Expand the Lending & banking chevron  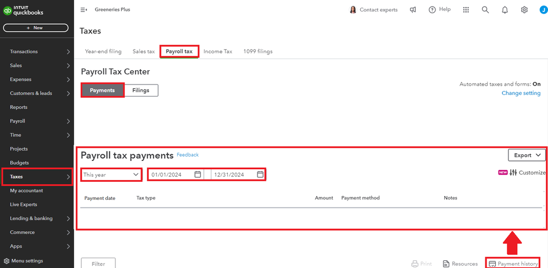pyautogui.click(x=68, y=219)
